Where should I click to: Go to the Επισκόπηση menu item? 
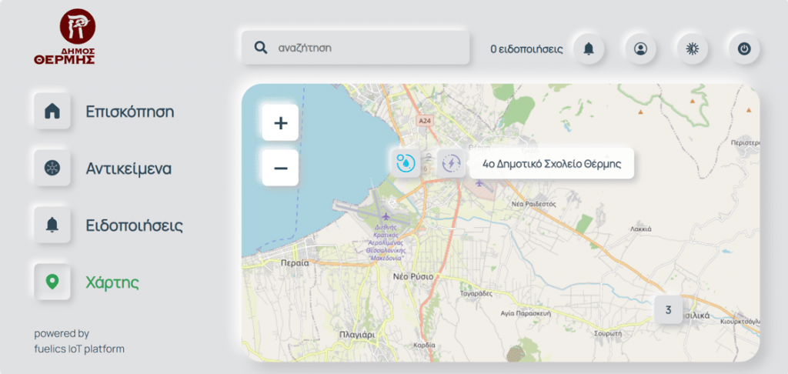[x=129, y=112]
